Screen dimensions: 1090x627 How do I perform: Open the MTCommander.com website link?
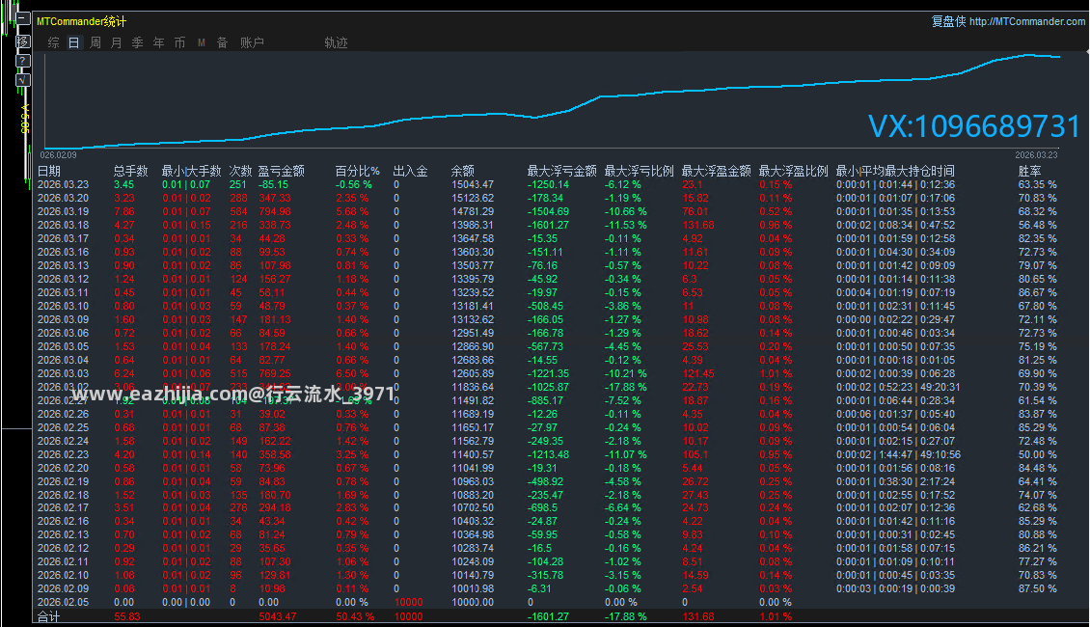click(x=1026, y=21)
